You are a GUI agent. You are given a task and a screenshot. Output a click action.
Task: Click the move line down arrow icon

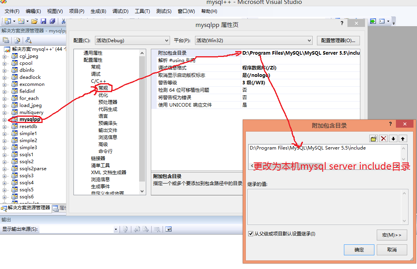point(393,138)
